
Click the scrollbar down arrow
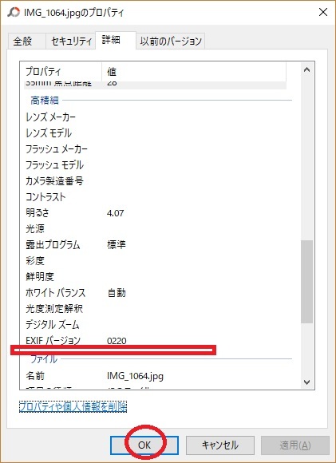[306, 382]
